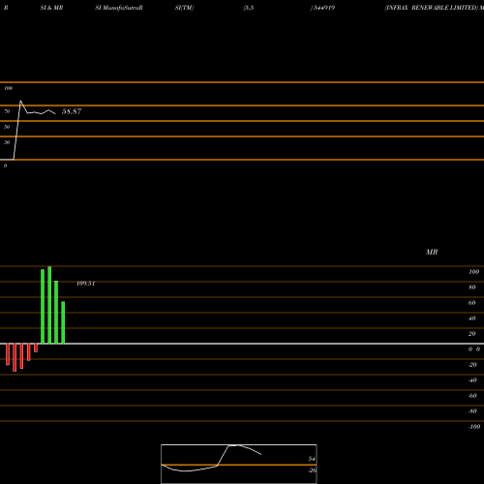
Task: Click the 60 label on MR axis
Action: pos(472,303)
